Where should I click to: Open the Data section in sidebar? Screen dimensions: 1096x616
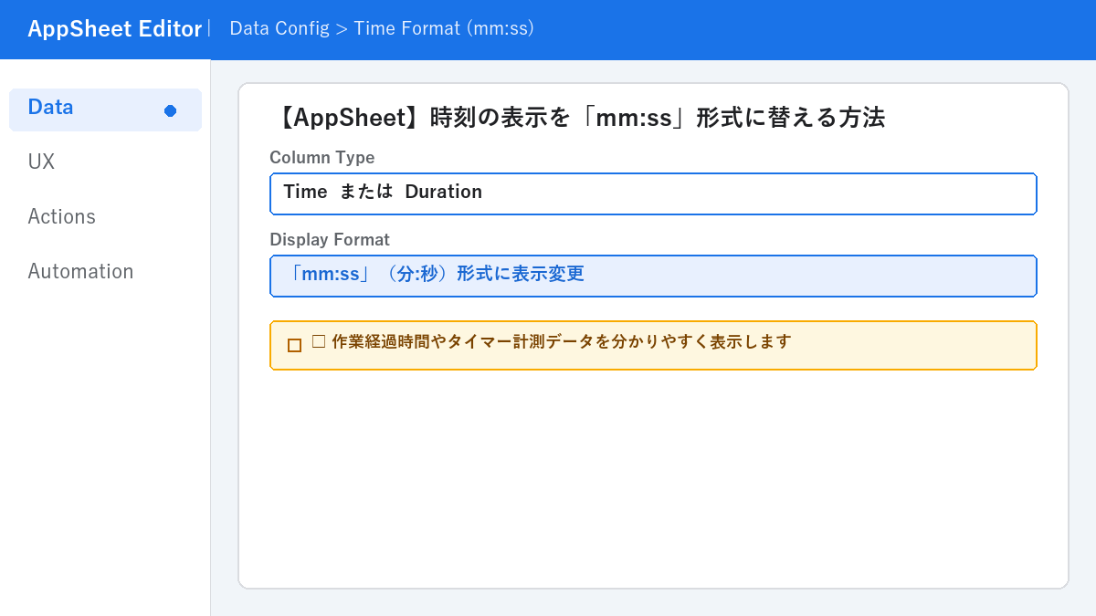[x=105, y=110]
